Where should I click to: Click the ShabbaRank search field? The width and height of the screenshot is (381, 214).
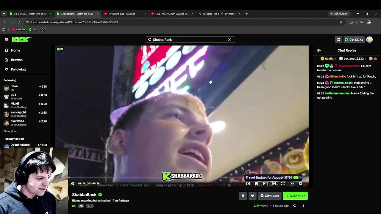point(190,40)
